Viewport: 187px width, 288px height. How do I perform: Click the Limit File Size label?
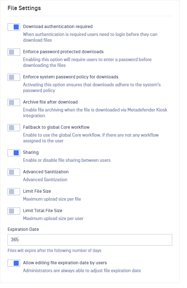(x=37, y=191)
